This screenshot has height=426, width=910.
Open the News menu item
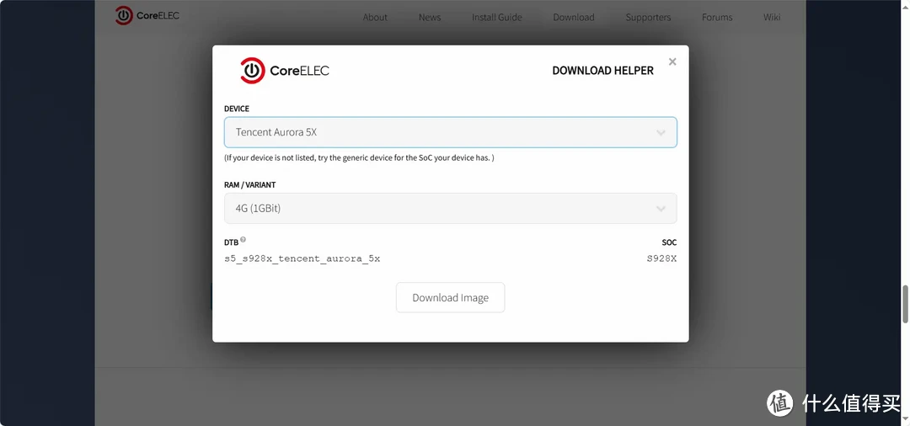point(430,18)
